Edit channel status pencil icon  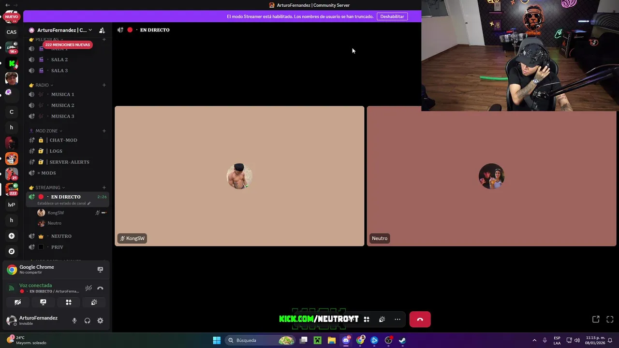click(x=88, y=203)
